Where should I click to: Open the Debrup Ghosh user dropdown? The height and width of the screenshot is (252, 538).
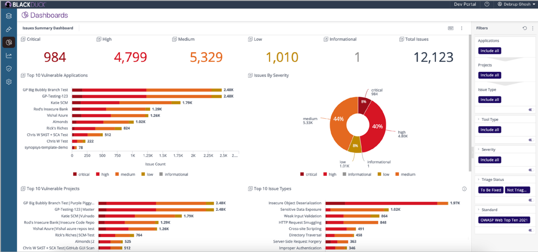point(516,4)
